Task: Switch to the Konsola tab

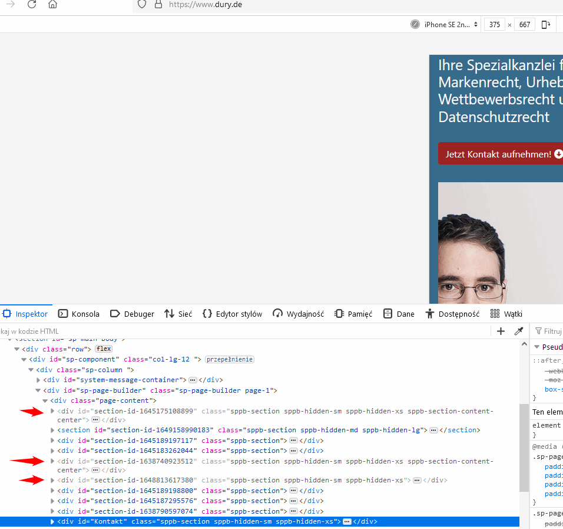Action: point(79,314)
